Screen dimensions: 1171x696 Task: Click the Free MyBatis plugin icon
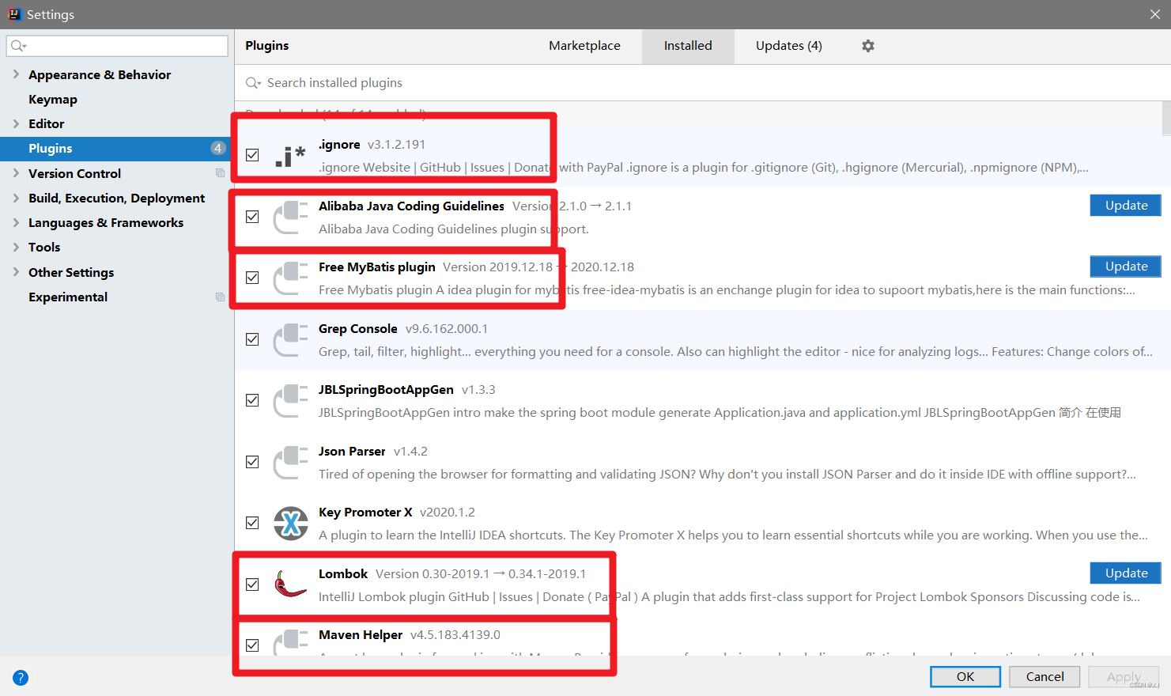[290, 278]
